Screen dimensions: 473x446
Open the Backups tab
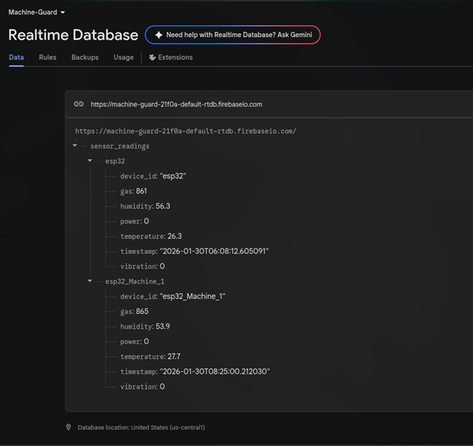coord(85,57)
